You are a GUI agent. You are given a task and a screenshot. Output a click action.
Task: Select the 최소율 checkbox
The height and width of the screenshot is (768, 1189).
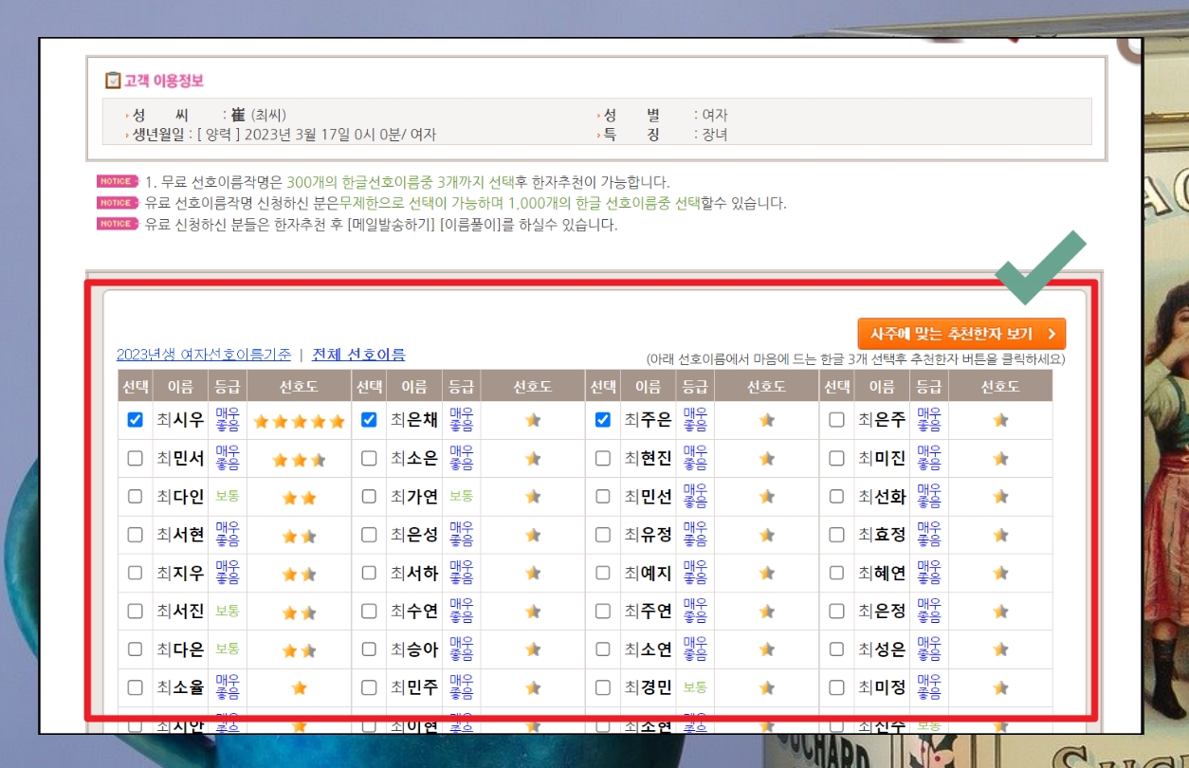tap(135, 687)
